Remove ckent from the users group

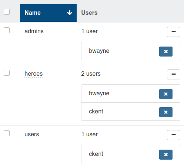tap(166, 154)
